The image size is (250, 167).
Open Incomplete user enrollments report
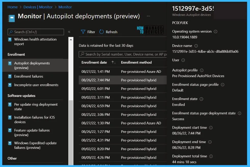36,85
